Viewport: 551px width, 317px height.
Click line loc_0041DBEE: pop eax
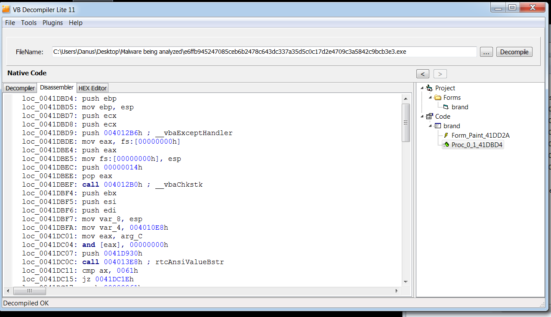67,176
